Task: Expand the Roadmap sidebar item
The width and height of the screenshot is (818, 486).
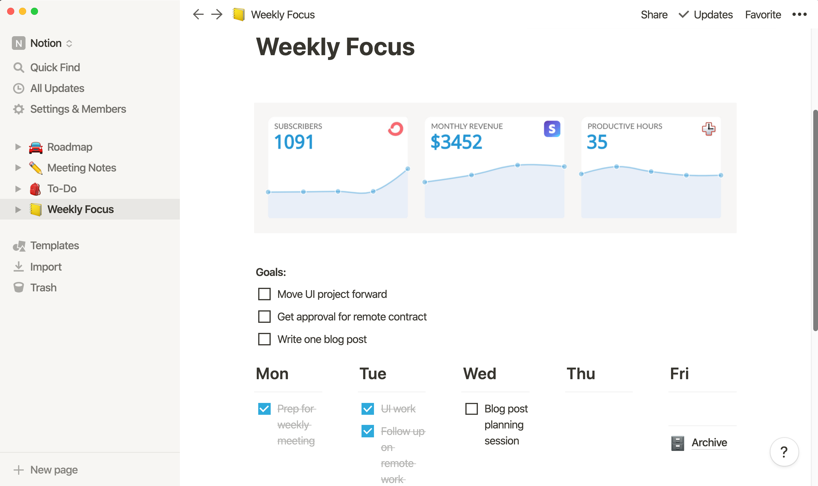Action: 18,147
